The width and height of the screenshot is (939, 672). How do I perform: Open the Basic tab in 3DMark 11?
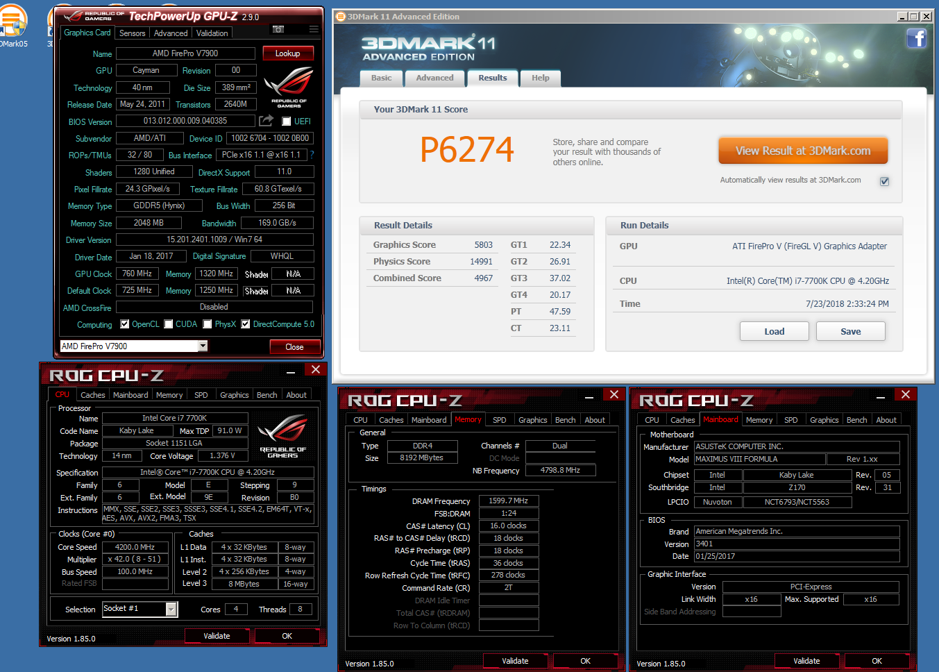click(381, 78)
